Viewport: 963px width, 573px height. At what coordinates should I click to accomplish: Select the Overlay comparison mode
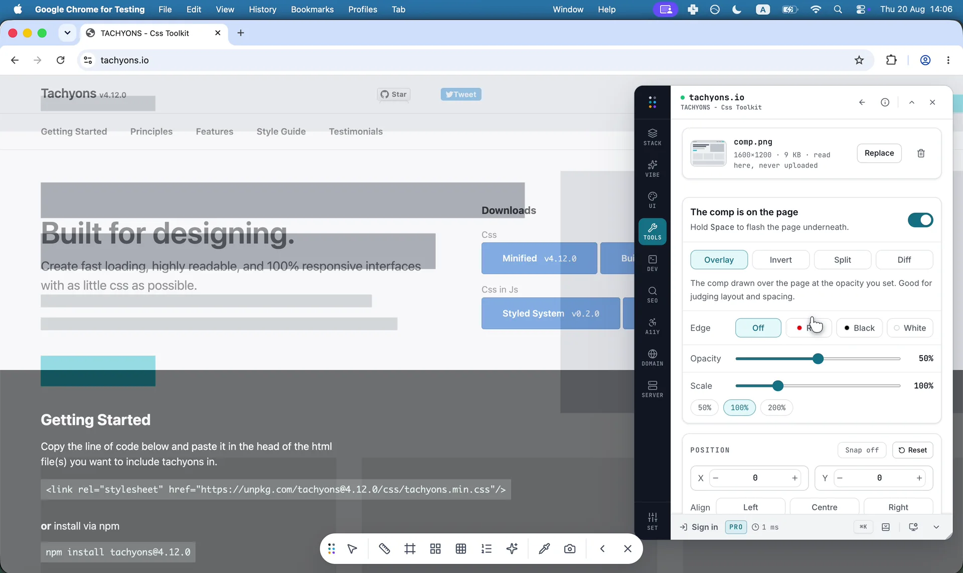[719, 260]
